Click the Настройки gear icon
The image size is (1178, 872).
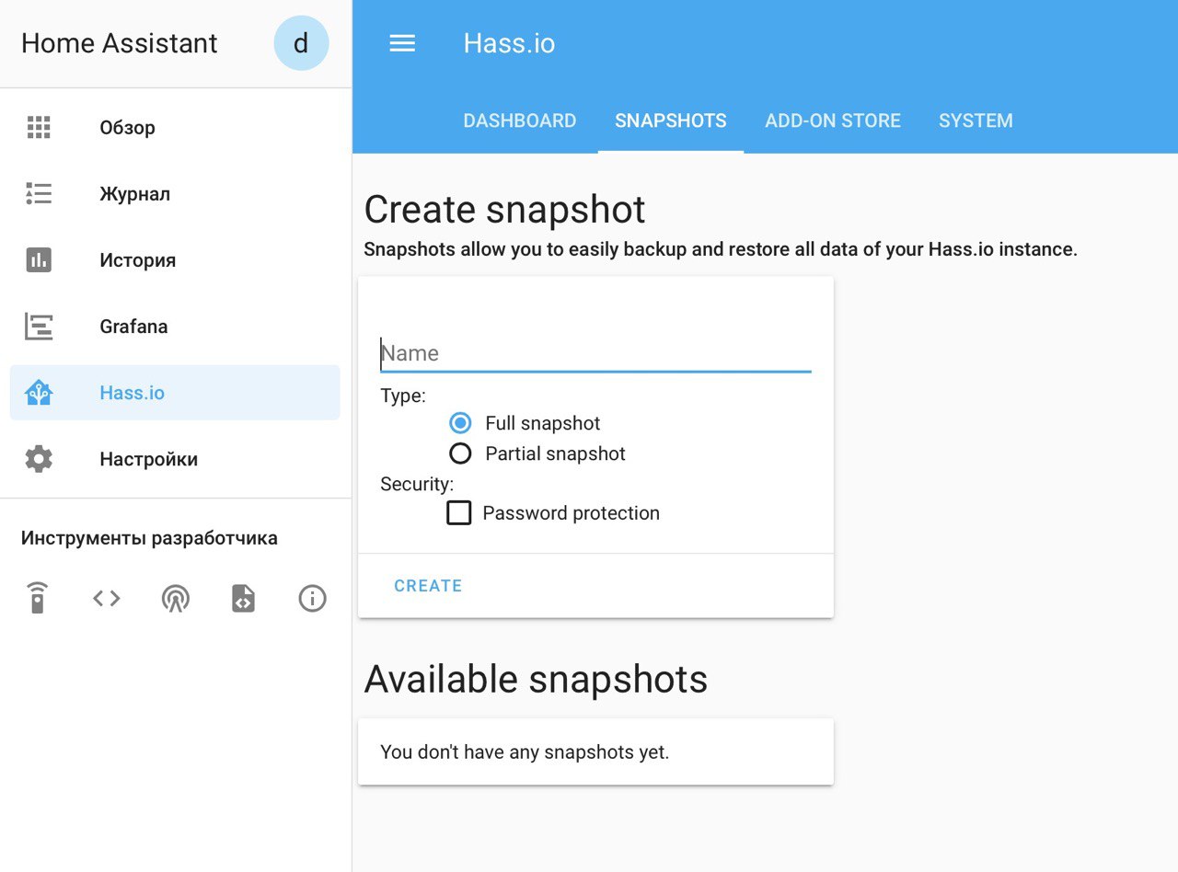[x=39, y=459]
